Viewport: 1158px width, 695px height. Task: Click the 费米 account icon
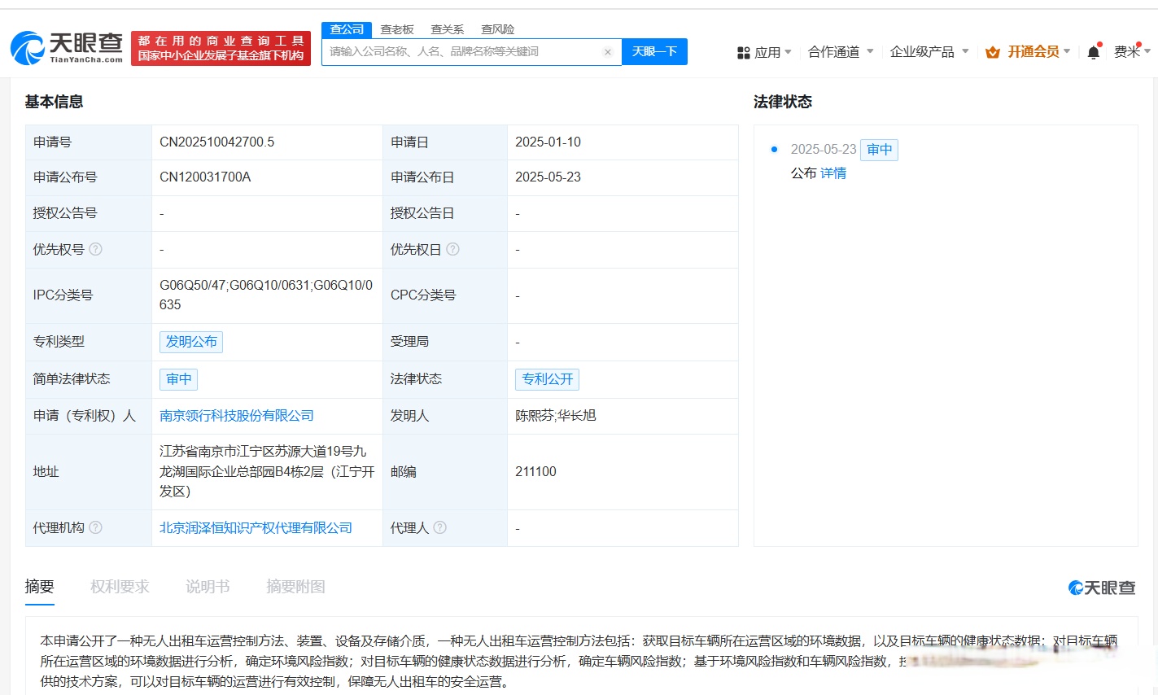[x=1128, y=51]
